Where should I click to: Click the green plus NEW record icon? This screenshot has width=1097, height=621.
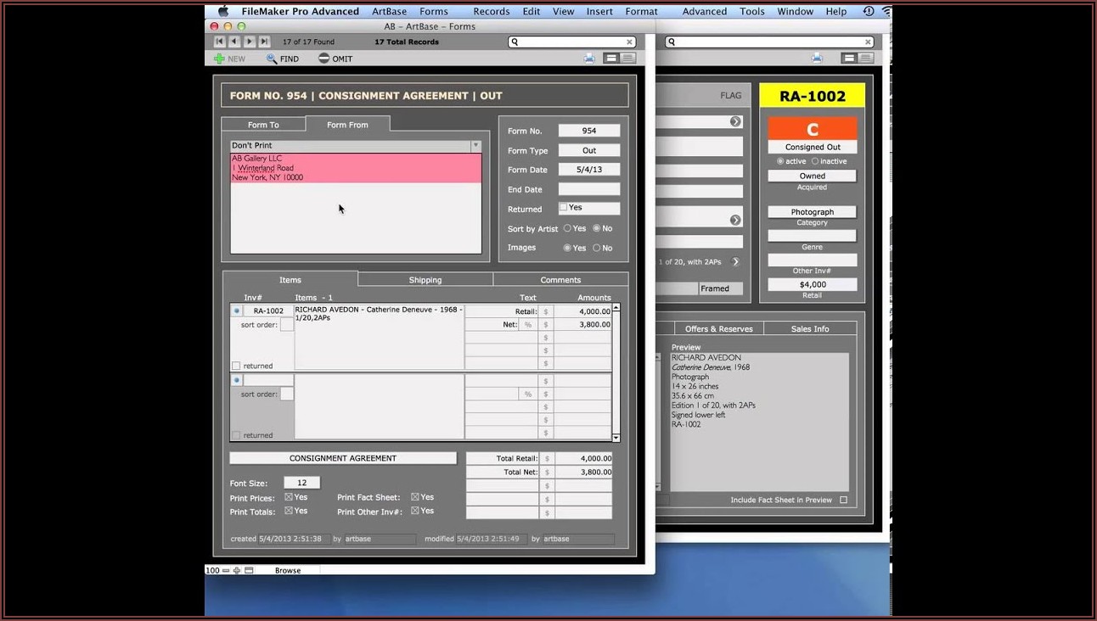pyautogui.click(x=219, y=59)
